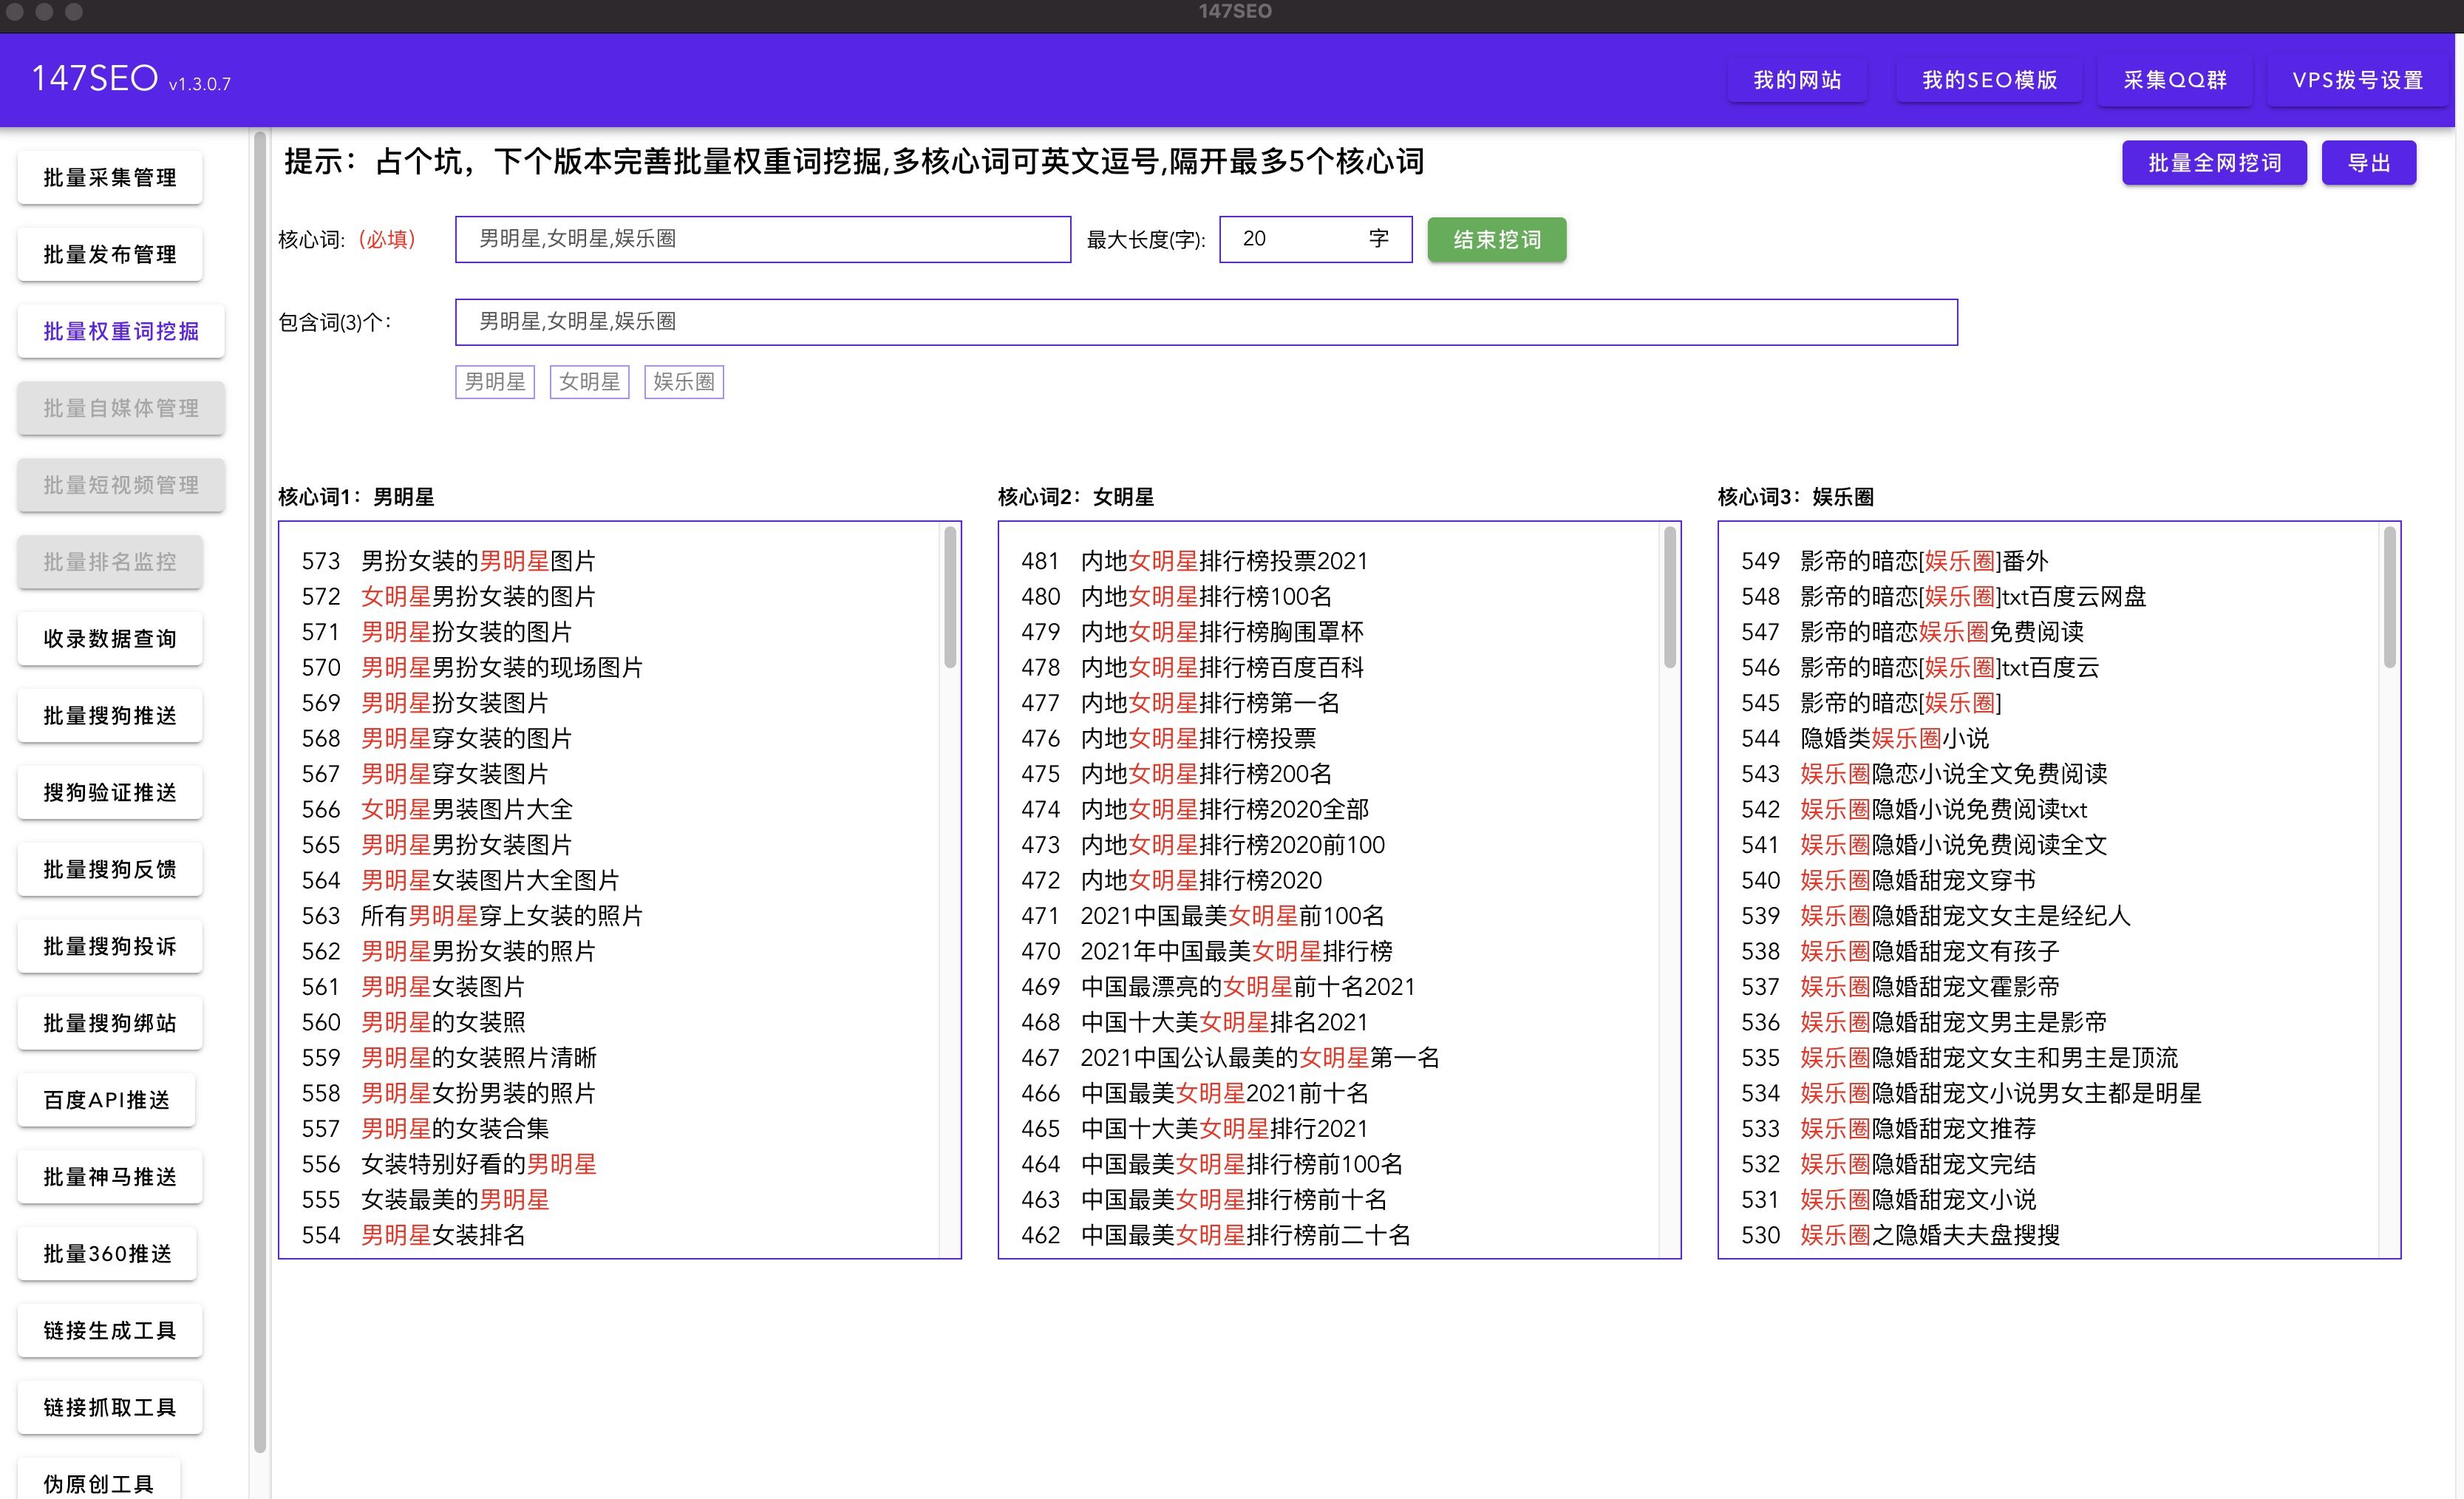Open 链接生成工具

[110, 1331]
